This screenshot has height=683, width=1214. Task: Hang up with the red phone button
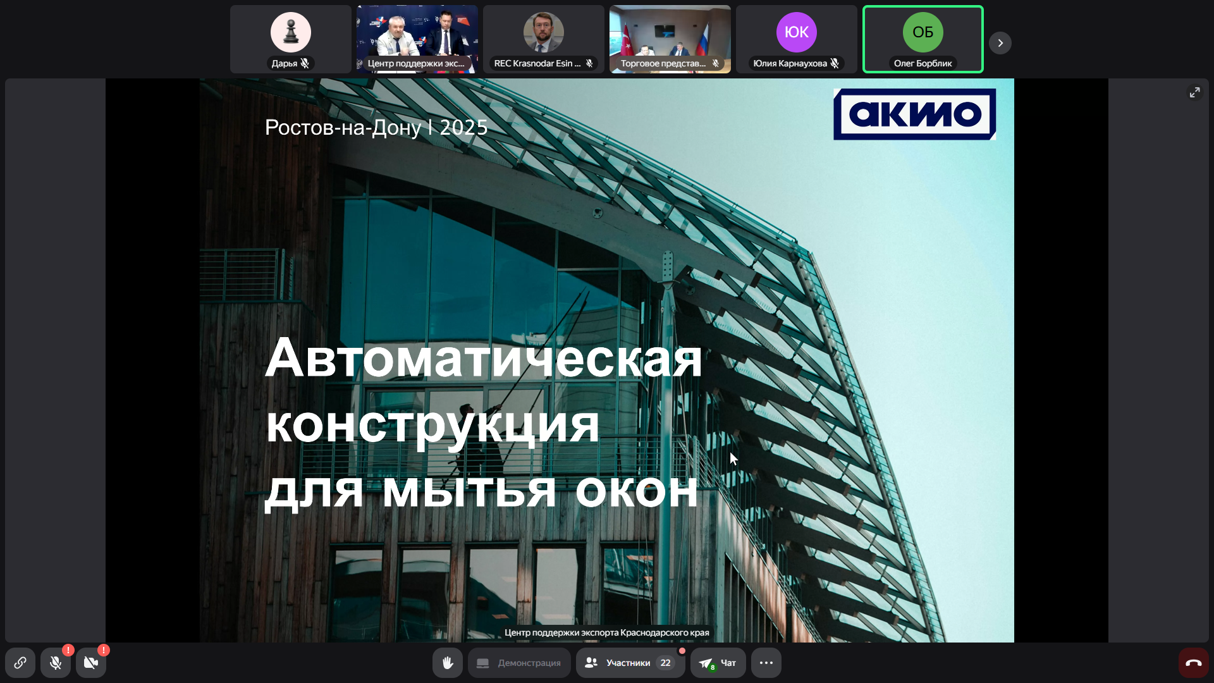point(1193,663)
